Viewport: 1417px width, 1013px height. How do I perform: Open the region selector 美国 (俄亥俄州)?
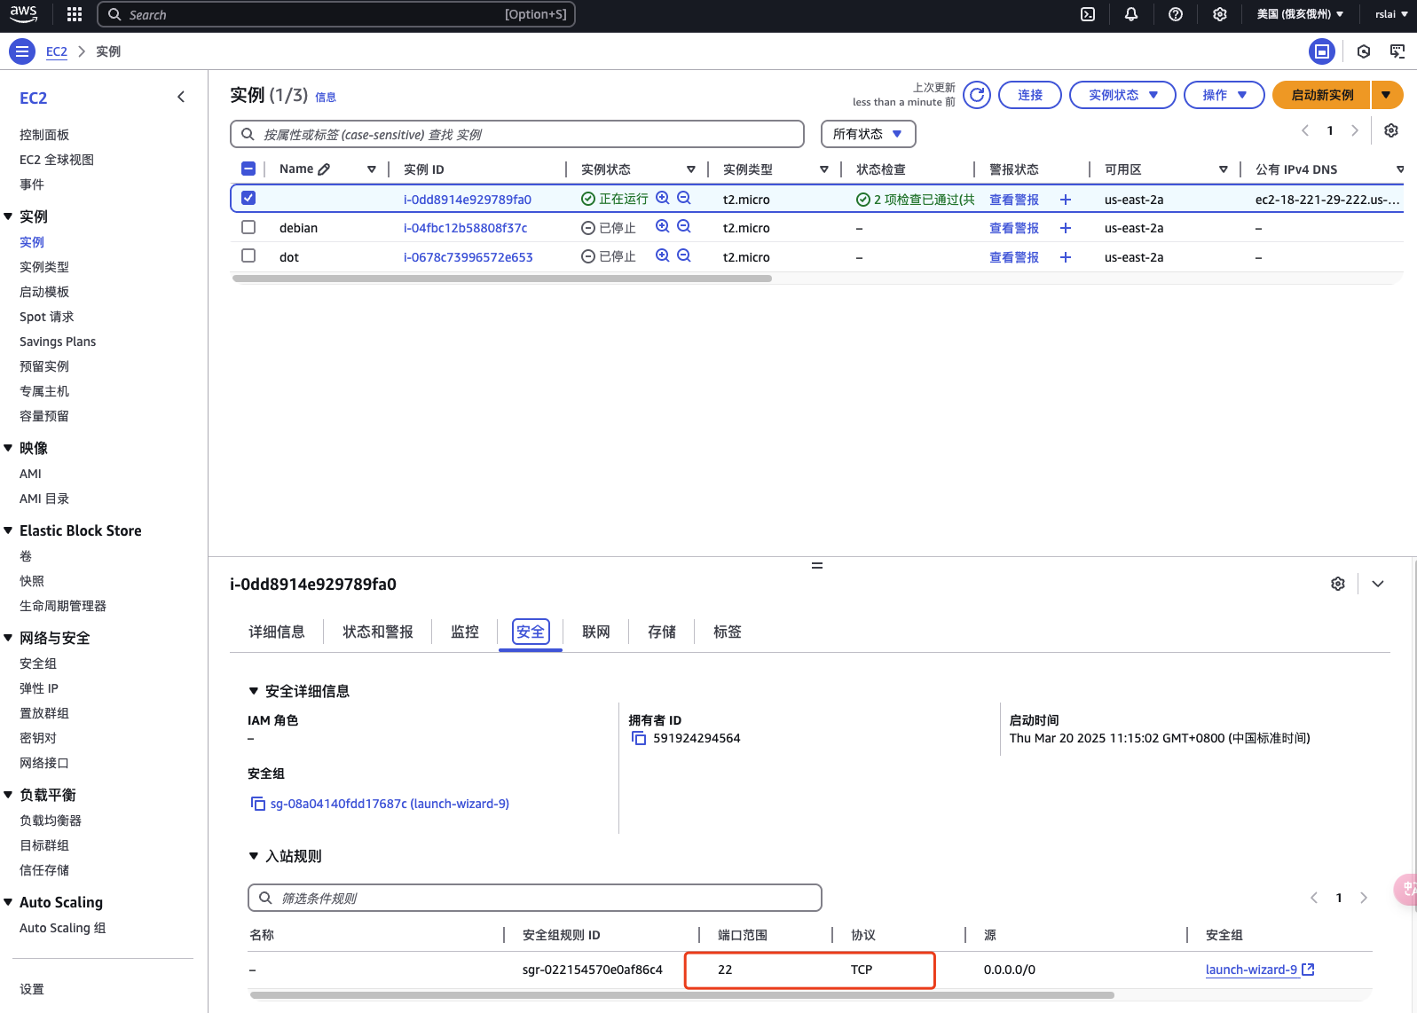click(x=1300, y=14)
